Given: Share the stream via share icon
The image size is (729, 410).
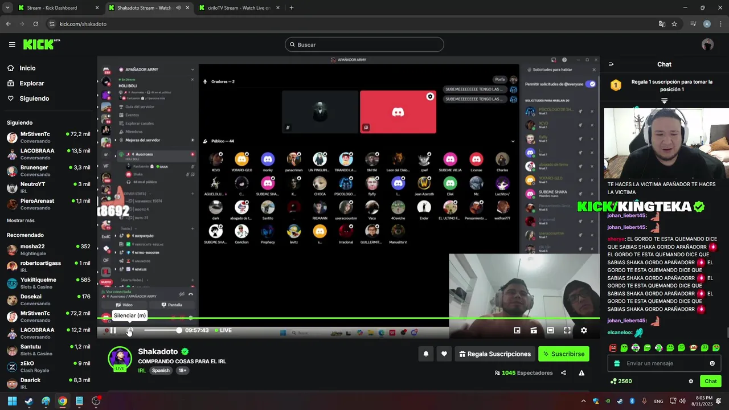Looking at the screenshot, I should 563,373.
